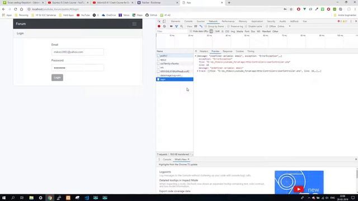Image resolution: width=358 pixels, height=201 pixels.
Task: Select the public/ request row
Action: tap(175, 56)
